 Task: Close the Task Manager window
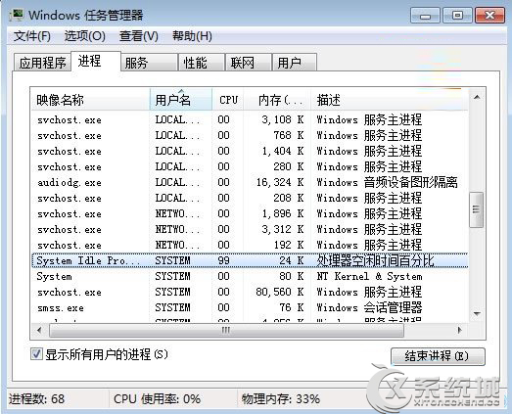click(x=489, y=16)
